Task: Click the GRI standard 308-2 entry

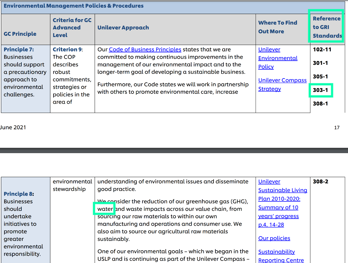Action: (x=321, y=181)
